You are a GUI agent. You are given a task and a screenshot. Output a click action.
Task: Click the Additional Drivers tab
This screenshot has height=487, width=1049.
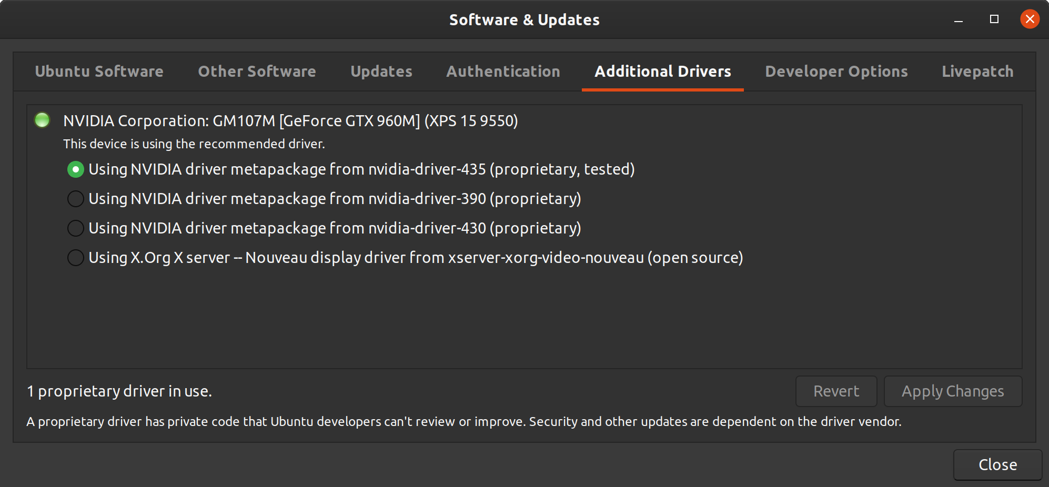click(663, 72)
